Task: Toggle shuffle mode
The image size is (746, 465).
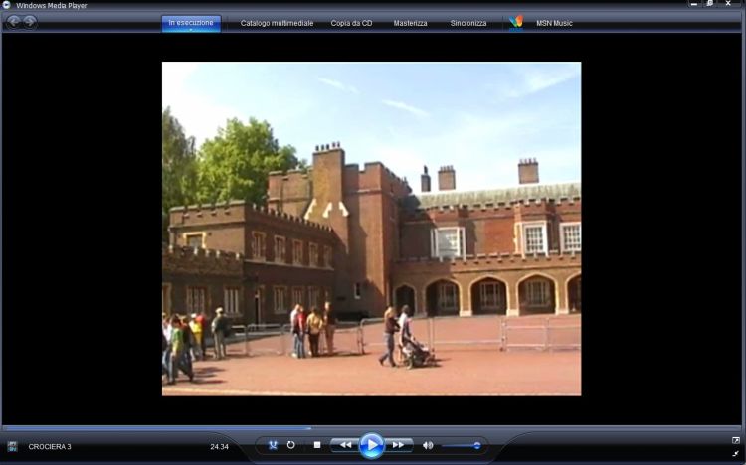Action: coord(273,445)
